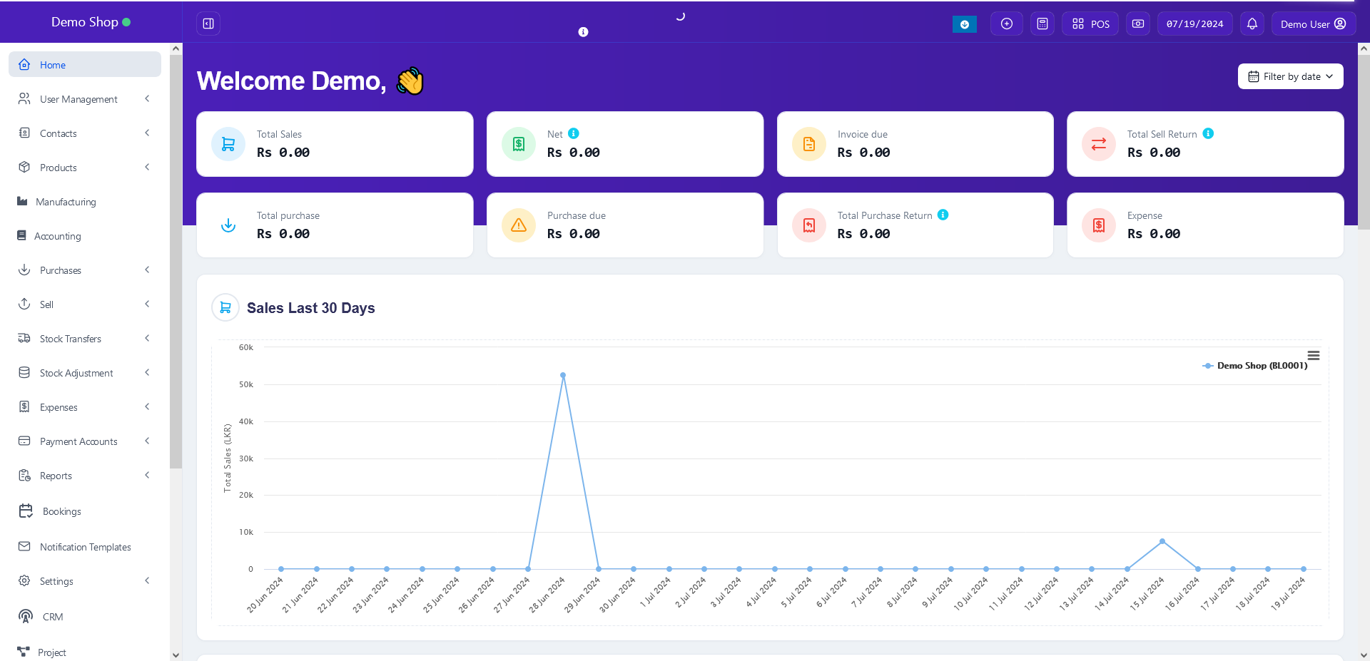
Task: Click the blue download arrow button
Action: click(964, 24)
